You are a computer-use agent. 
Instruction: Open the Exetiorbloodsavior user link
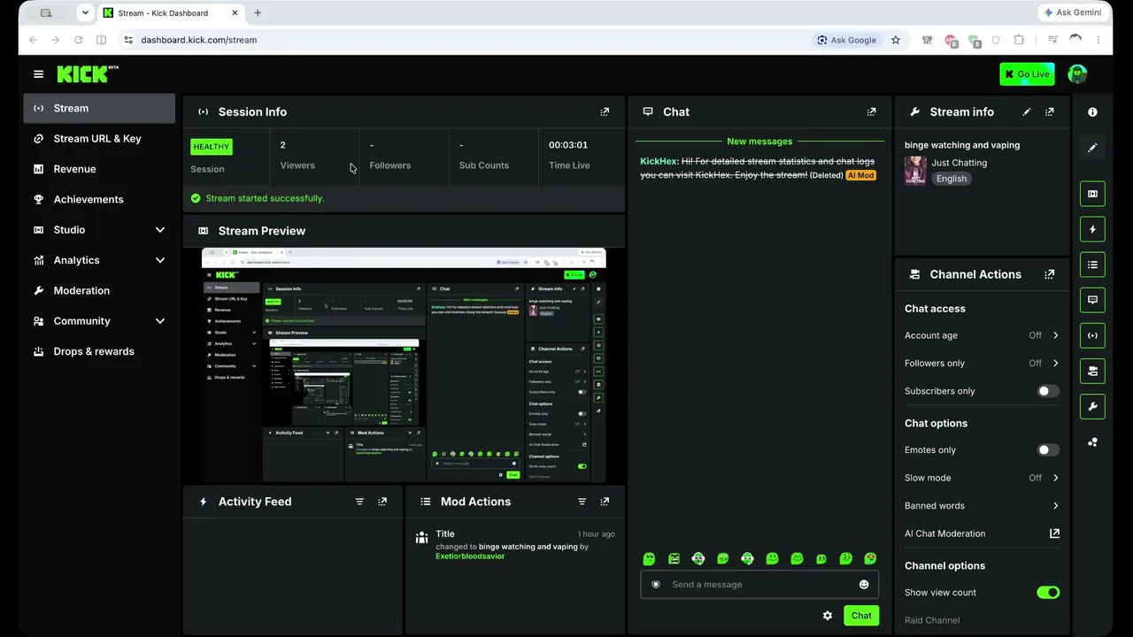pos(470,556)
